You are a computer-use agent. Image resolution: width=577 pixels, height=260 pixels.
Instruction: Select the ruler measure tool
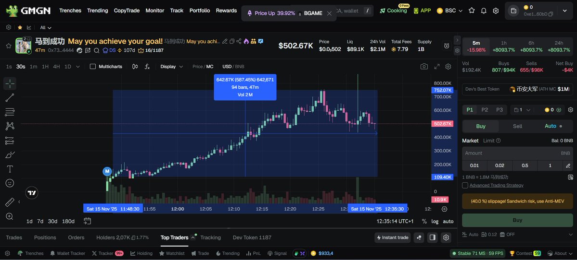[x=10, y=202]
